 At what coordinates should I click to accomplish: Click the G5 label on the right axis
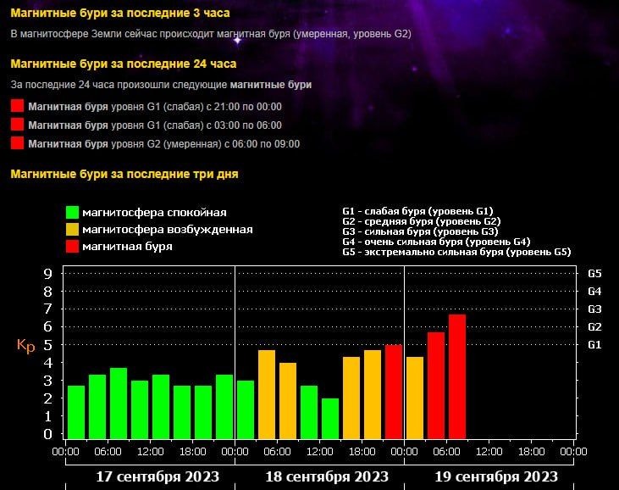click(x=594, y=274)
